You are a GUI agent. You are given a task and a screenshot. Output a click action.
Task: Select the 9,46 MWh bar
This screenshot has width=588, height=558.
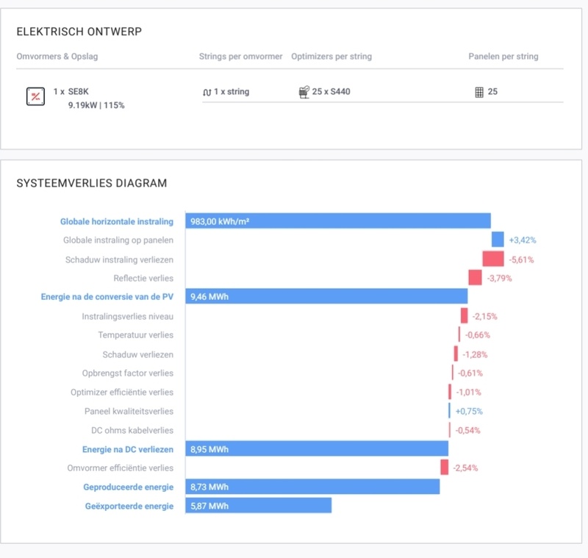click(326, 296)
